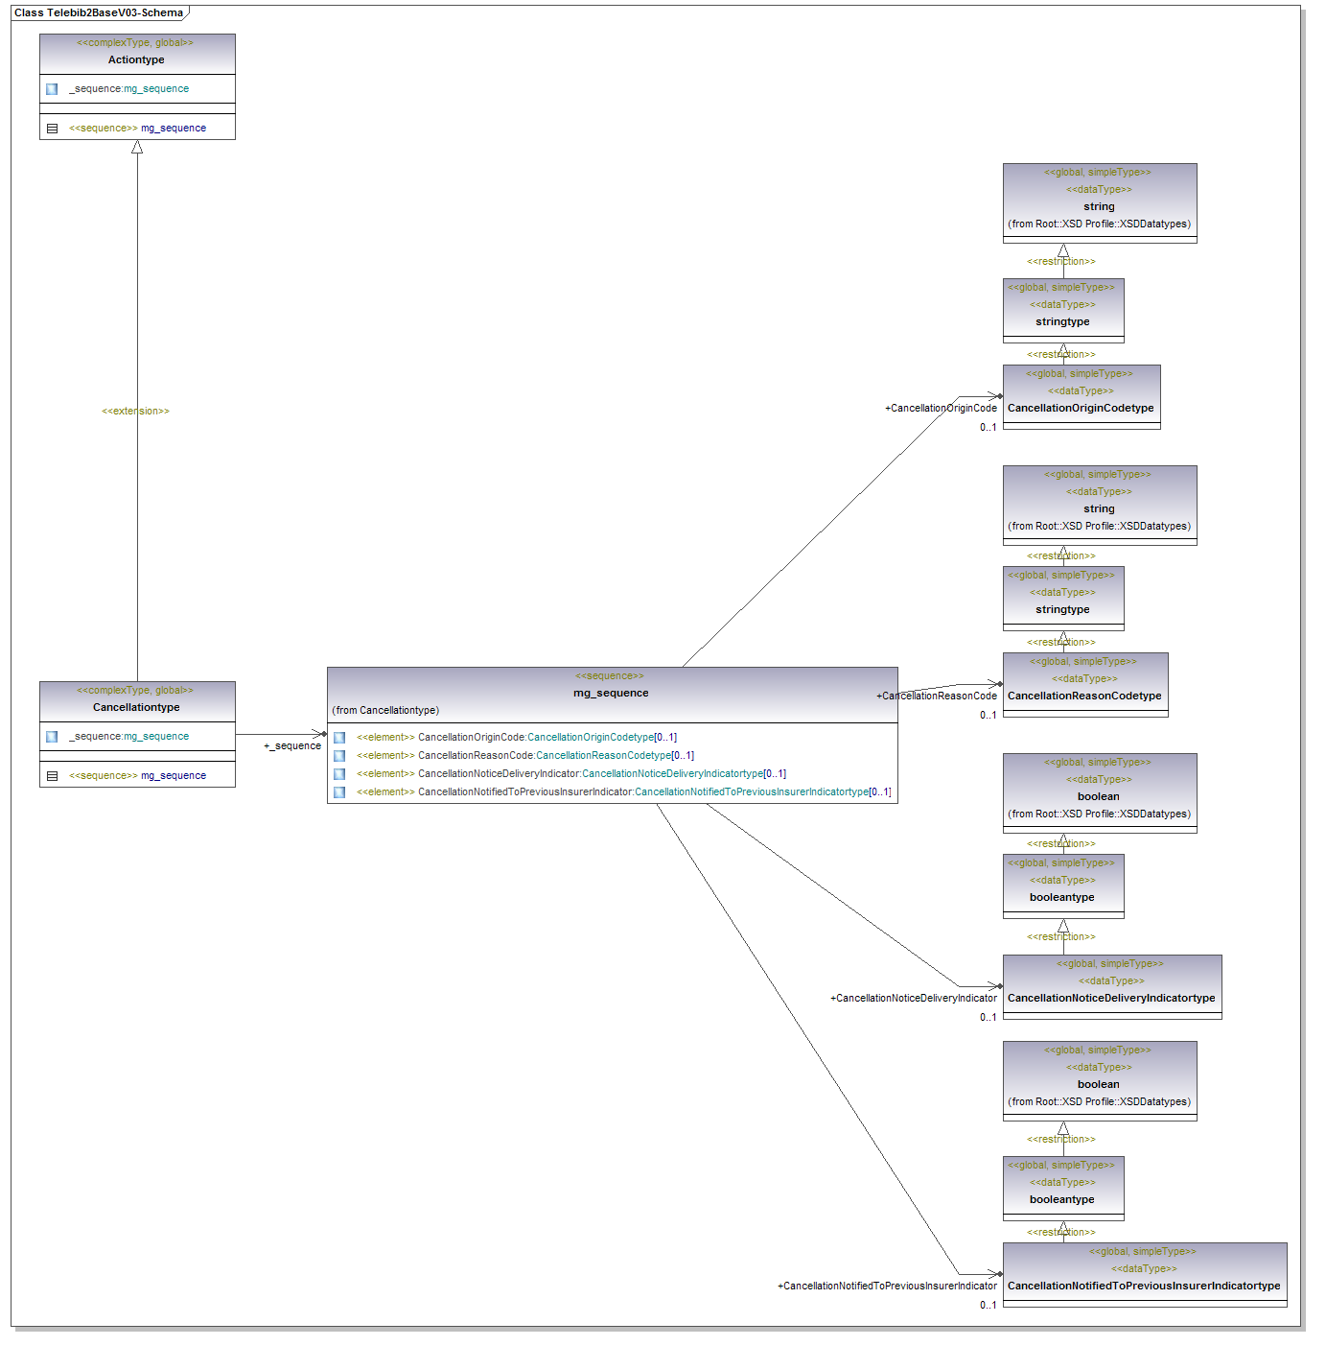
Task: Click the _sequence attribute icon in Cancellationtype
Action: 52,737
